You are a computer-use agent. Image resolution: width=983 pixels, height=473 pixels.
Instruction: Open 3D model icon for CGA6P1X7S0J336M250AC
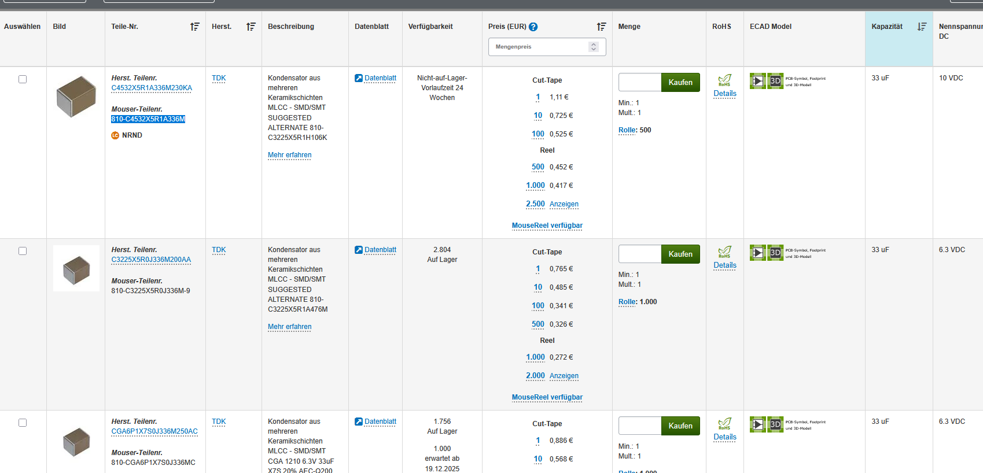tap(775, 424)
